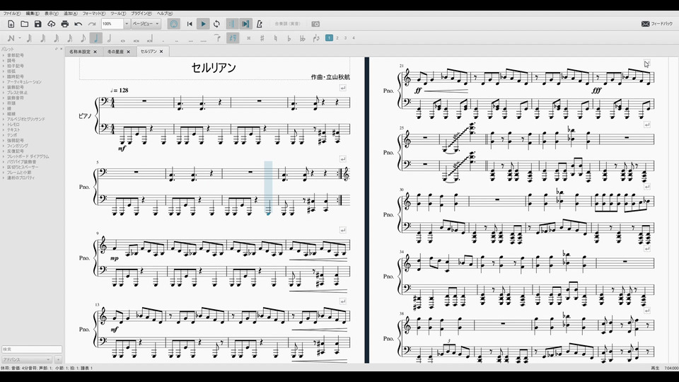This screenshot has width=679, height=382.
Task: Select the whole note duration
Action: [x=123, y=40]
